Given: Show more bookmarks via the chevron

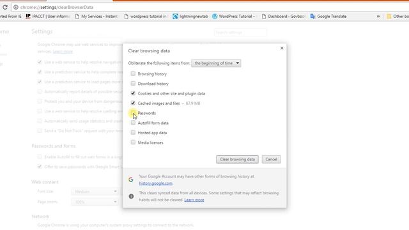Looking at the screenshot, I should tap(378, 17).
